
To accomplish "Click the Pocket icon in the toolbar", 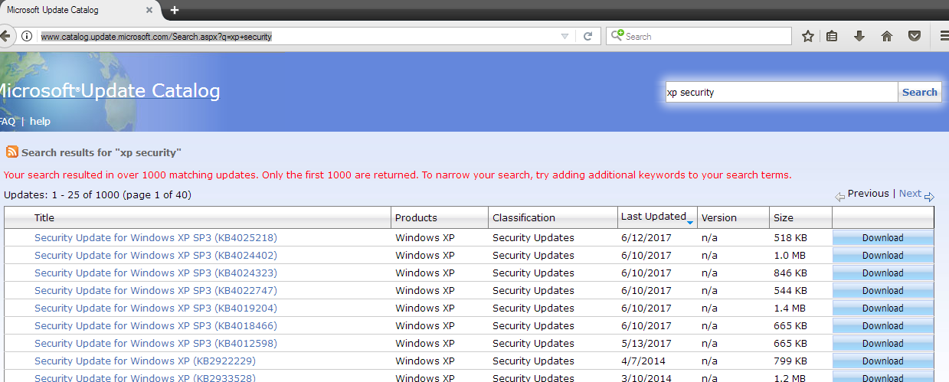I will [914, 36].
